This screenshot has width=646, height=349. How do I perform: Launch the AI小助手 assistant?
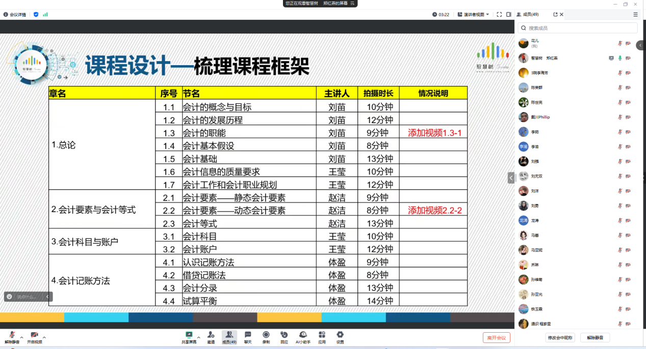point(303,337)
